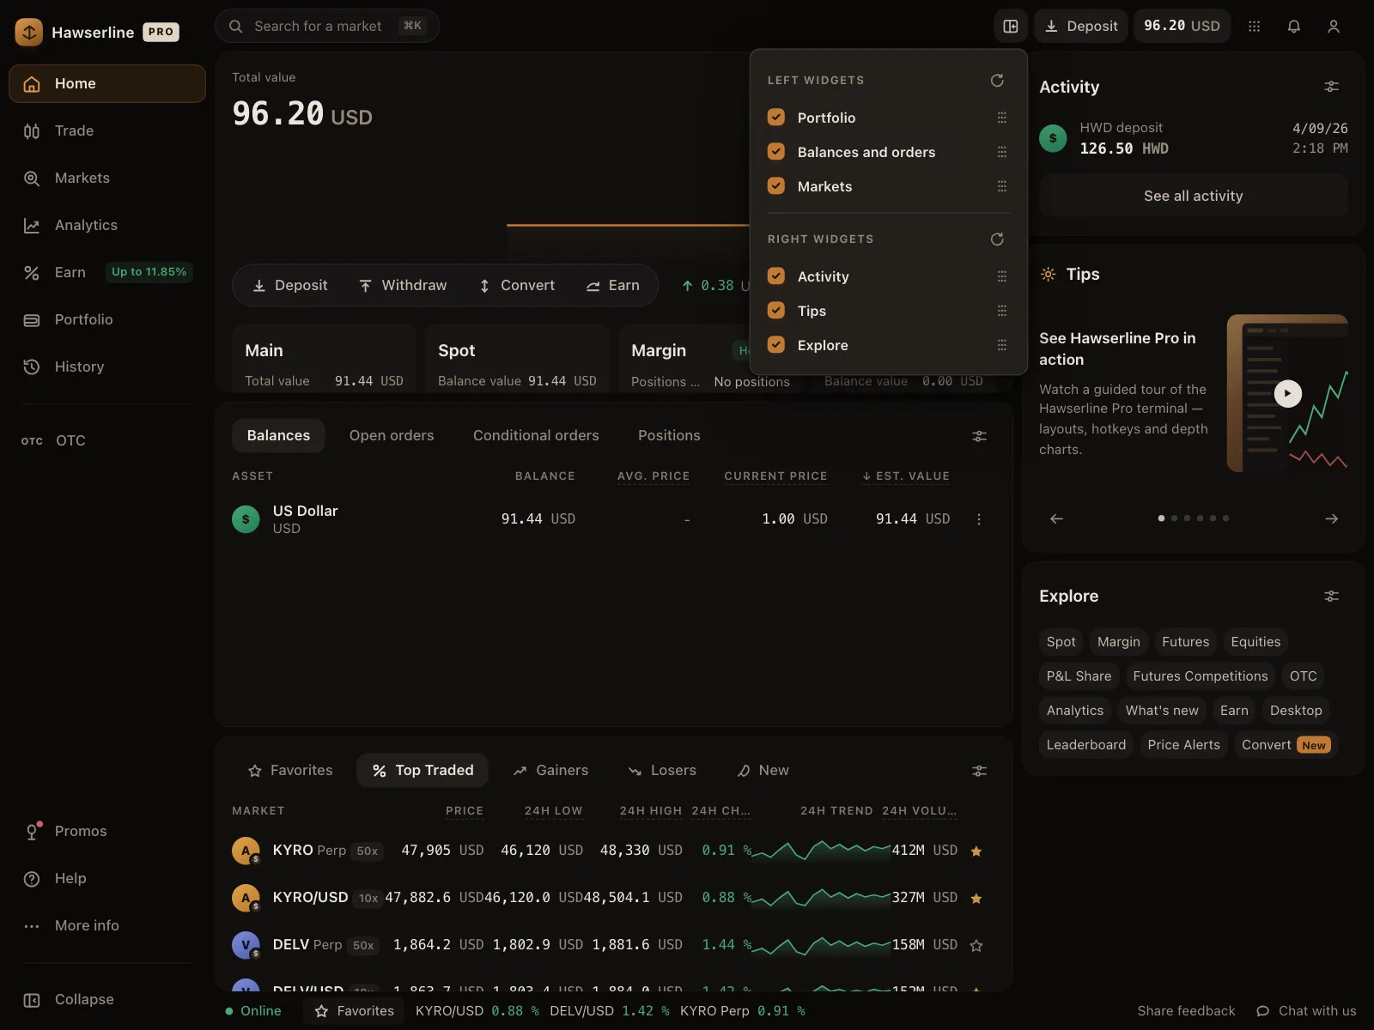This screenshot has height=1030, width=1374.
Task: Uncheck Balances and orders checkbox
Action: pyautogui.click(x=776, y=152)
